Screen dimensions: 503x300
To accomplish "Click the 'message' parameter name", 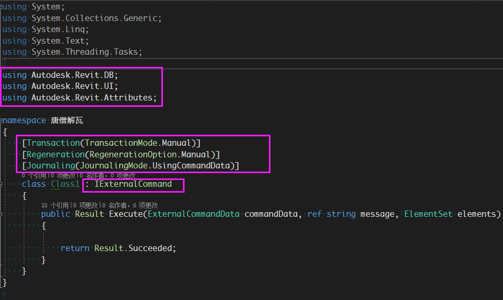I will click(x=378, y=214).
